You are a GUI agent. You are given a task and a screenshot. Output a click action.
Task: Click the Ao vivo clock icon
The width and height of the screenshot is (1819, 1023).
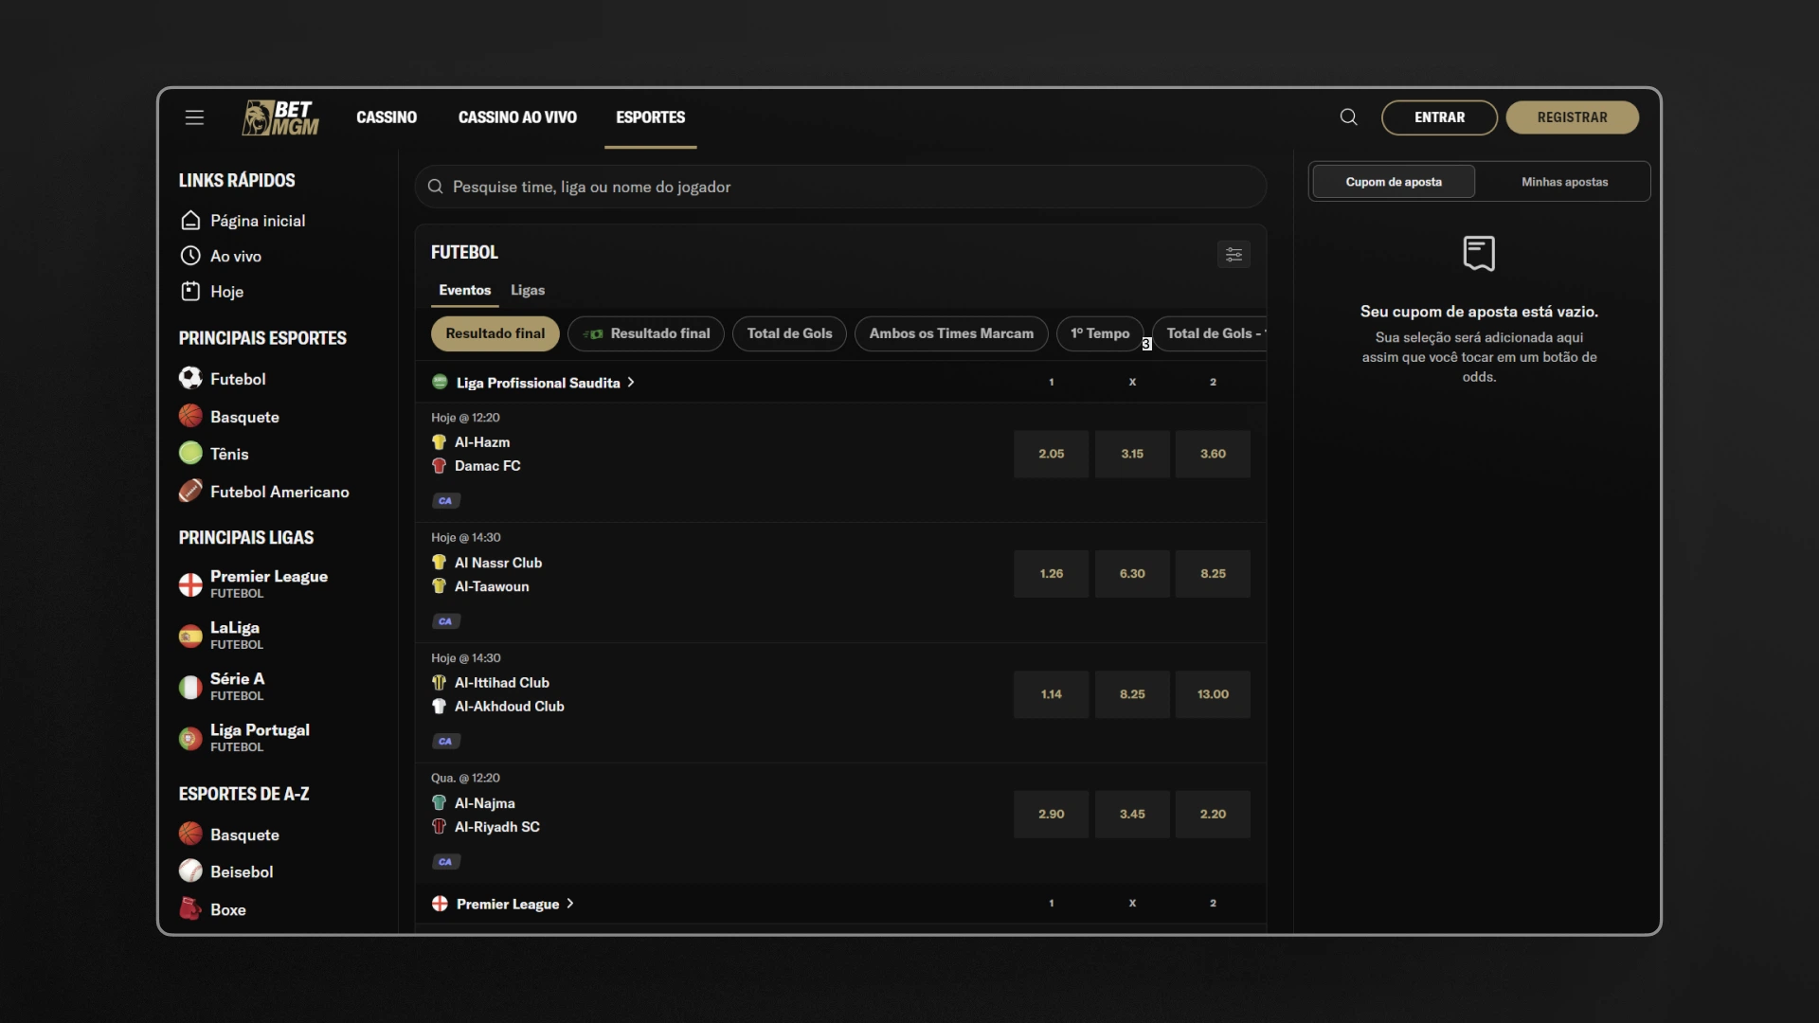[190, 256]
